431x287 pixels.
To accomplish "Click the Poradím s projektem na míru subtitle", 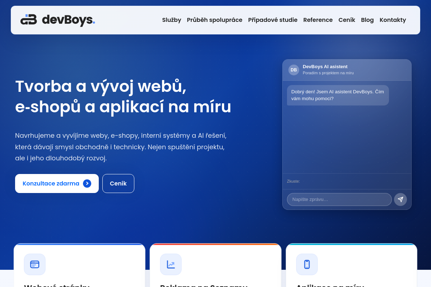I will click(x=328, y=73).
